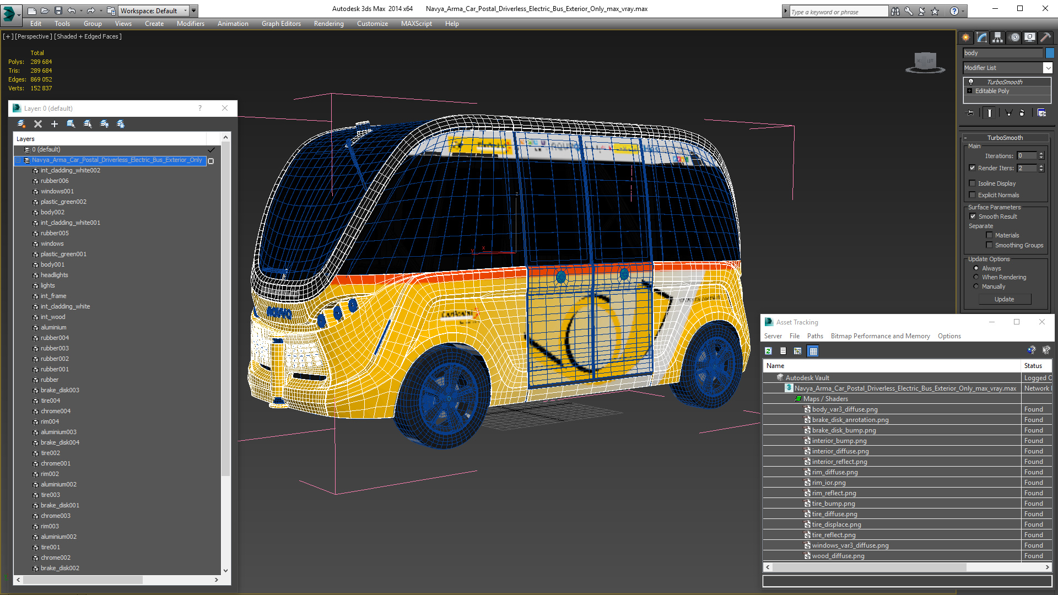Viewport: 1058px width, 595px height.
Task: Enable Explicit Normals checkbox
Action: point(972,195)
